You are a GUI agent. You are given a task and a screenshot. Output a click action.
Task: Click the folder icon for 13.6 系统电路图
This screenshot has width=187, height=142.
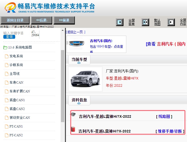click(x=5, y=48)
